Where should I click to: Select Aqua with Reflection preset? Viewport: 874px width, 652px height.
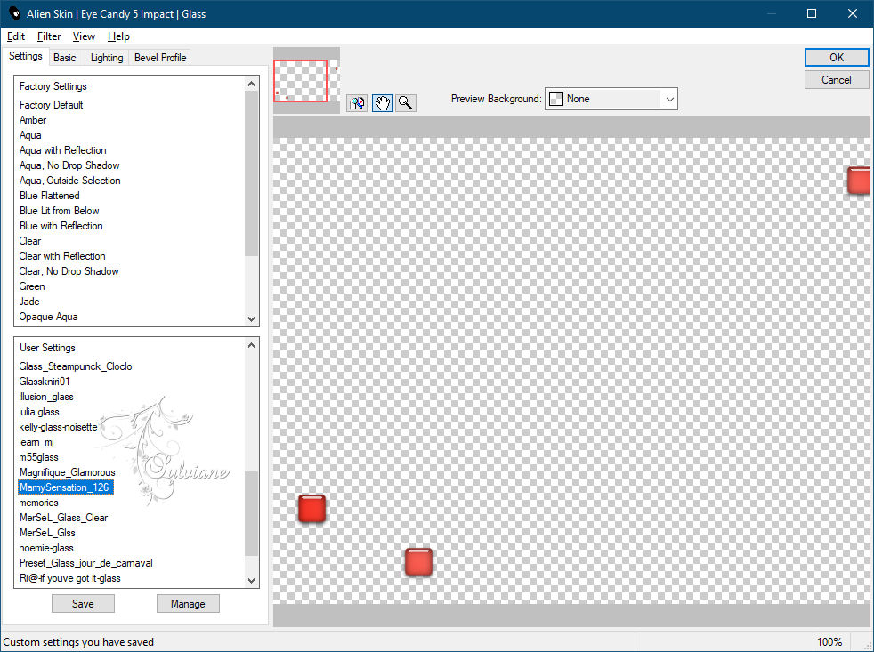62,150
